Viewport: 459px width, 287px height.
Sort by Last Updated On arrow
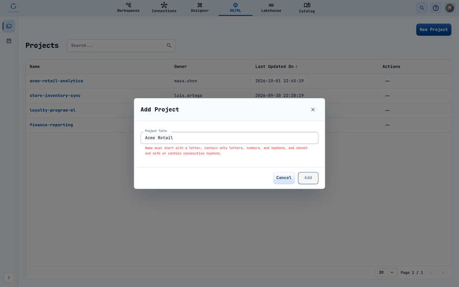tap(296, 66)
